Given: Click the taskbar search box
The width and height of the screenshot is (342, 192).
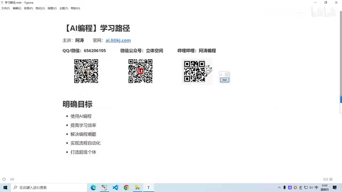Looking at the screenshot, I should coord(49,187).
